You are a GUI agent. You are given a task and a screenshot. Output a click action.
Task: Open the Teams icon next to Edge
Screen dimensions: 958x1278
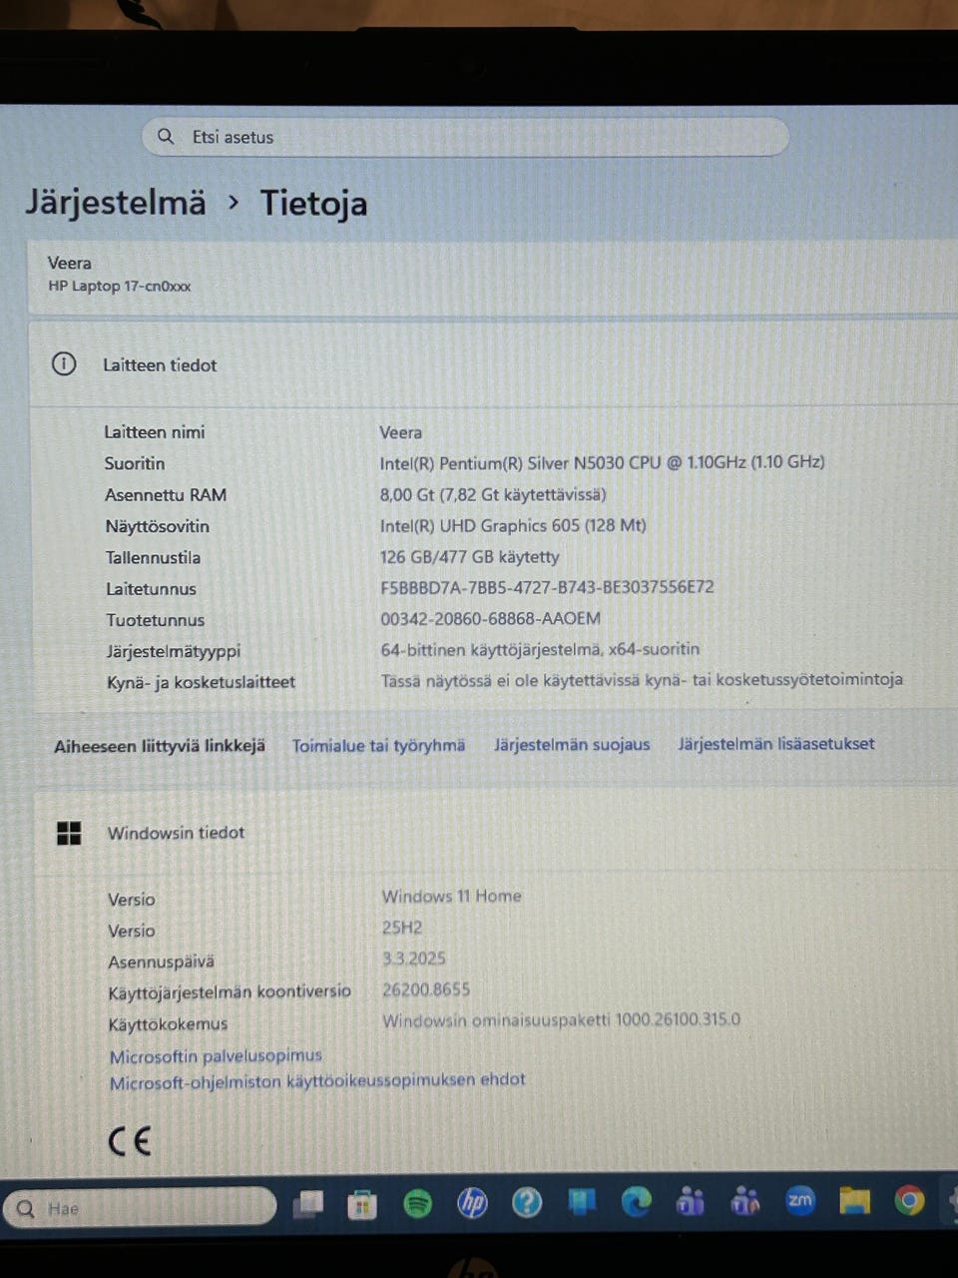click(691, 1201)
